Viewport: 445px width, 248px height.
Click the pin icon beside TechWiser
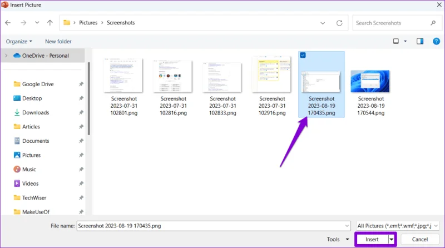[x=81, y=197]
